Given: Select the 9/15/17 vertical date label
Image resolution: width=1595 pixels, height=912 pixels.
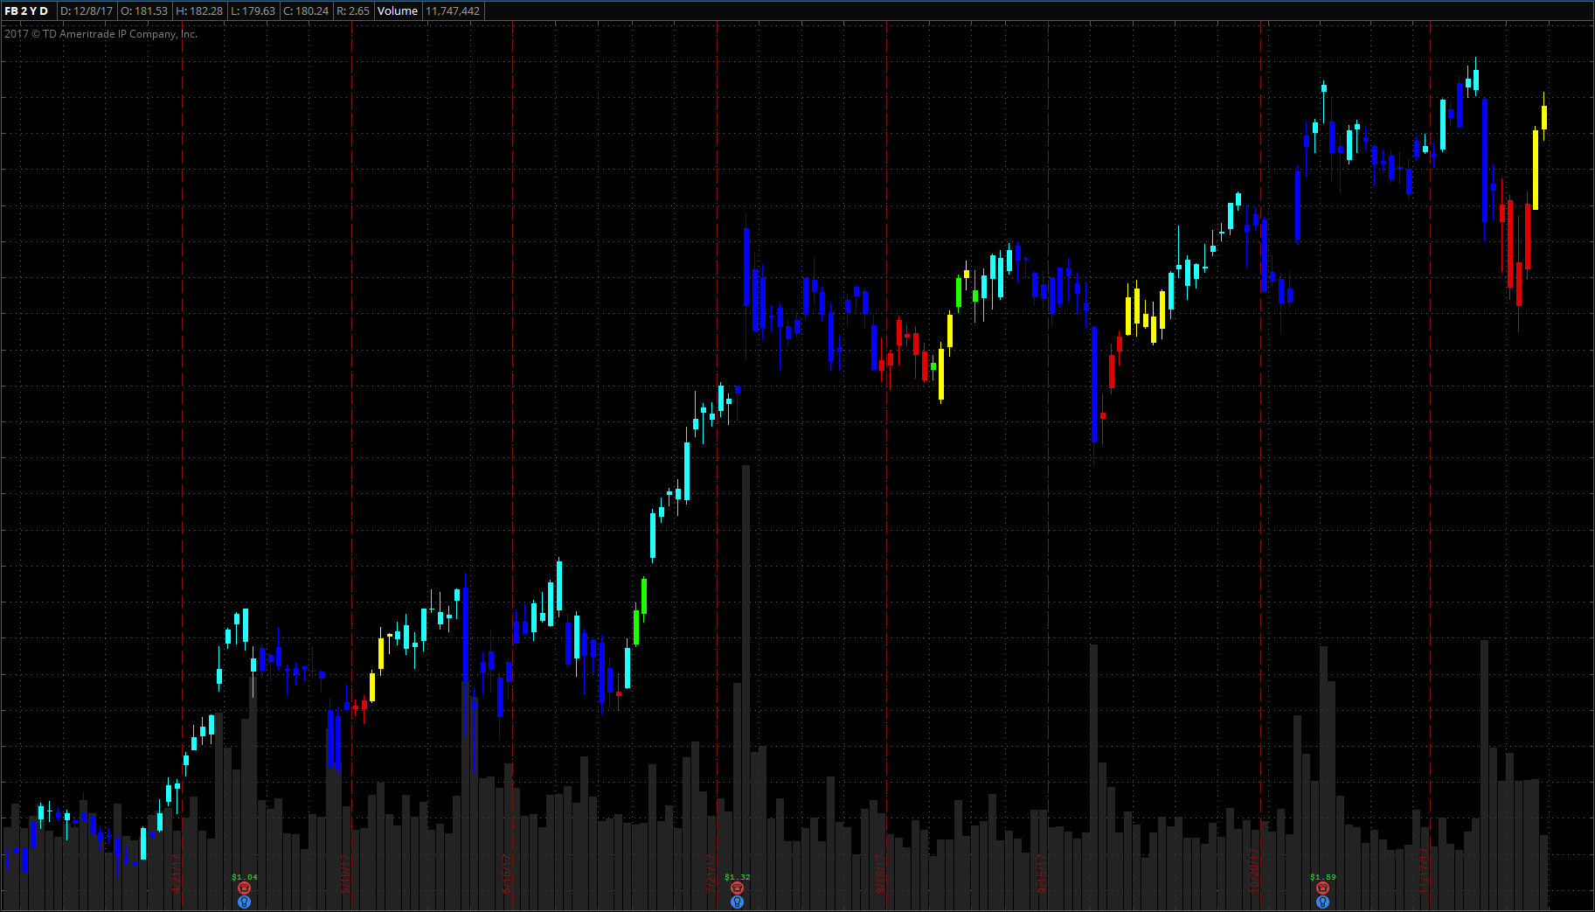Looking at the screenshot, I should pyautogui.click(x=1043, y=873).
